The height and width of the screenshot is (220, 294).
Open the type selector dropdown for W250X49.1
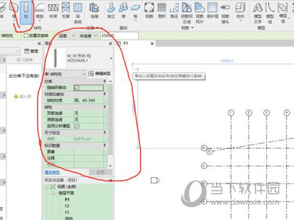111,59
